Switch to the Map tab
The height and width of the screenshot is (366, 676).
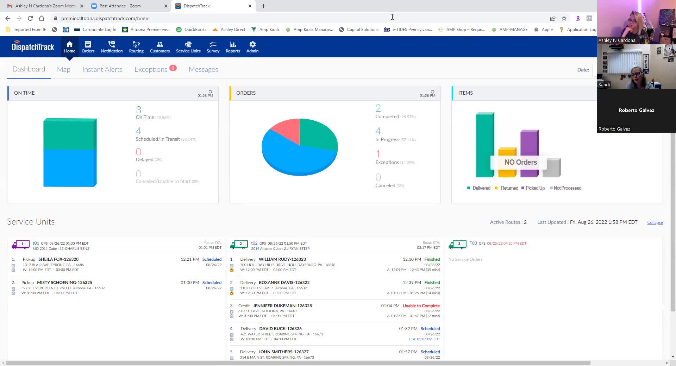(63, 69)
